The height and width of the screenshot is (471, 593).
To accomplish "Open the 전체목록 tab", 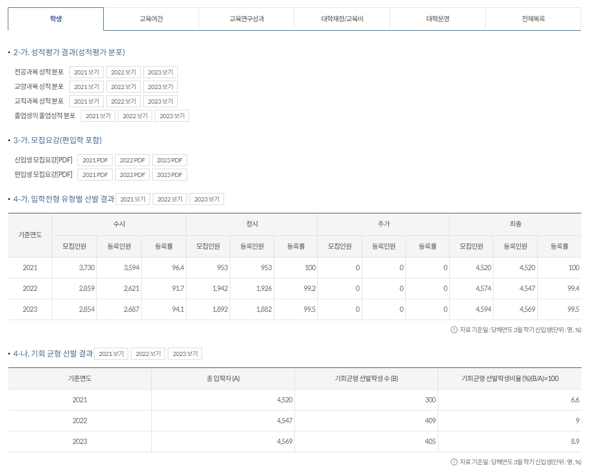I will point(533,19).
